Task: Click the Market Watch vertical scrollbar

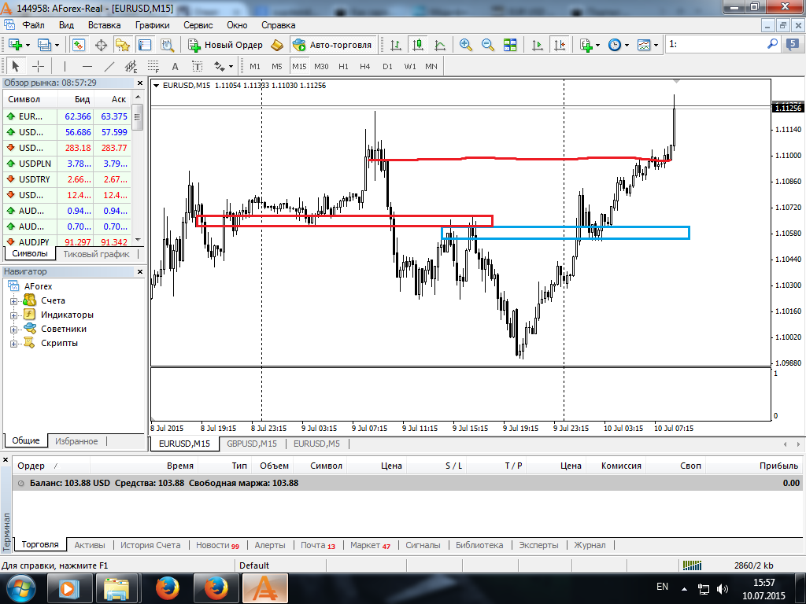Action: point(137,168)
